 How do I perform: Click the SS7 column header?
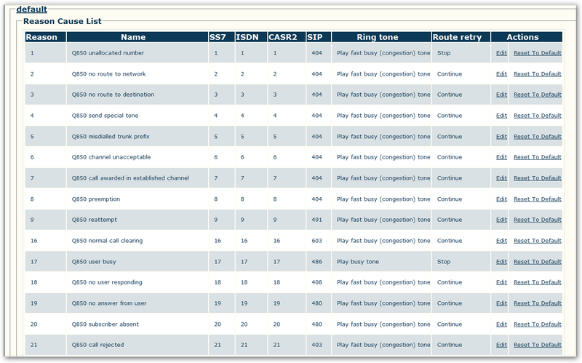point(222,37)
